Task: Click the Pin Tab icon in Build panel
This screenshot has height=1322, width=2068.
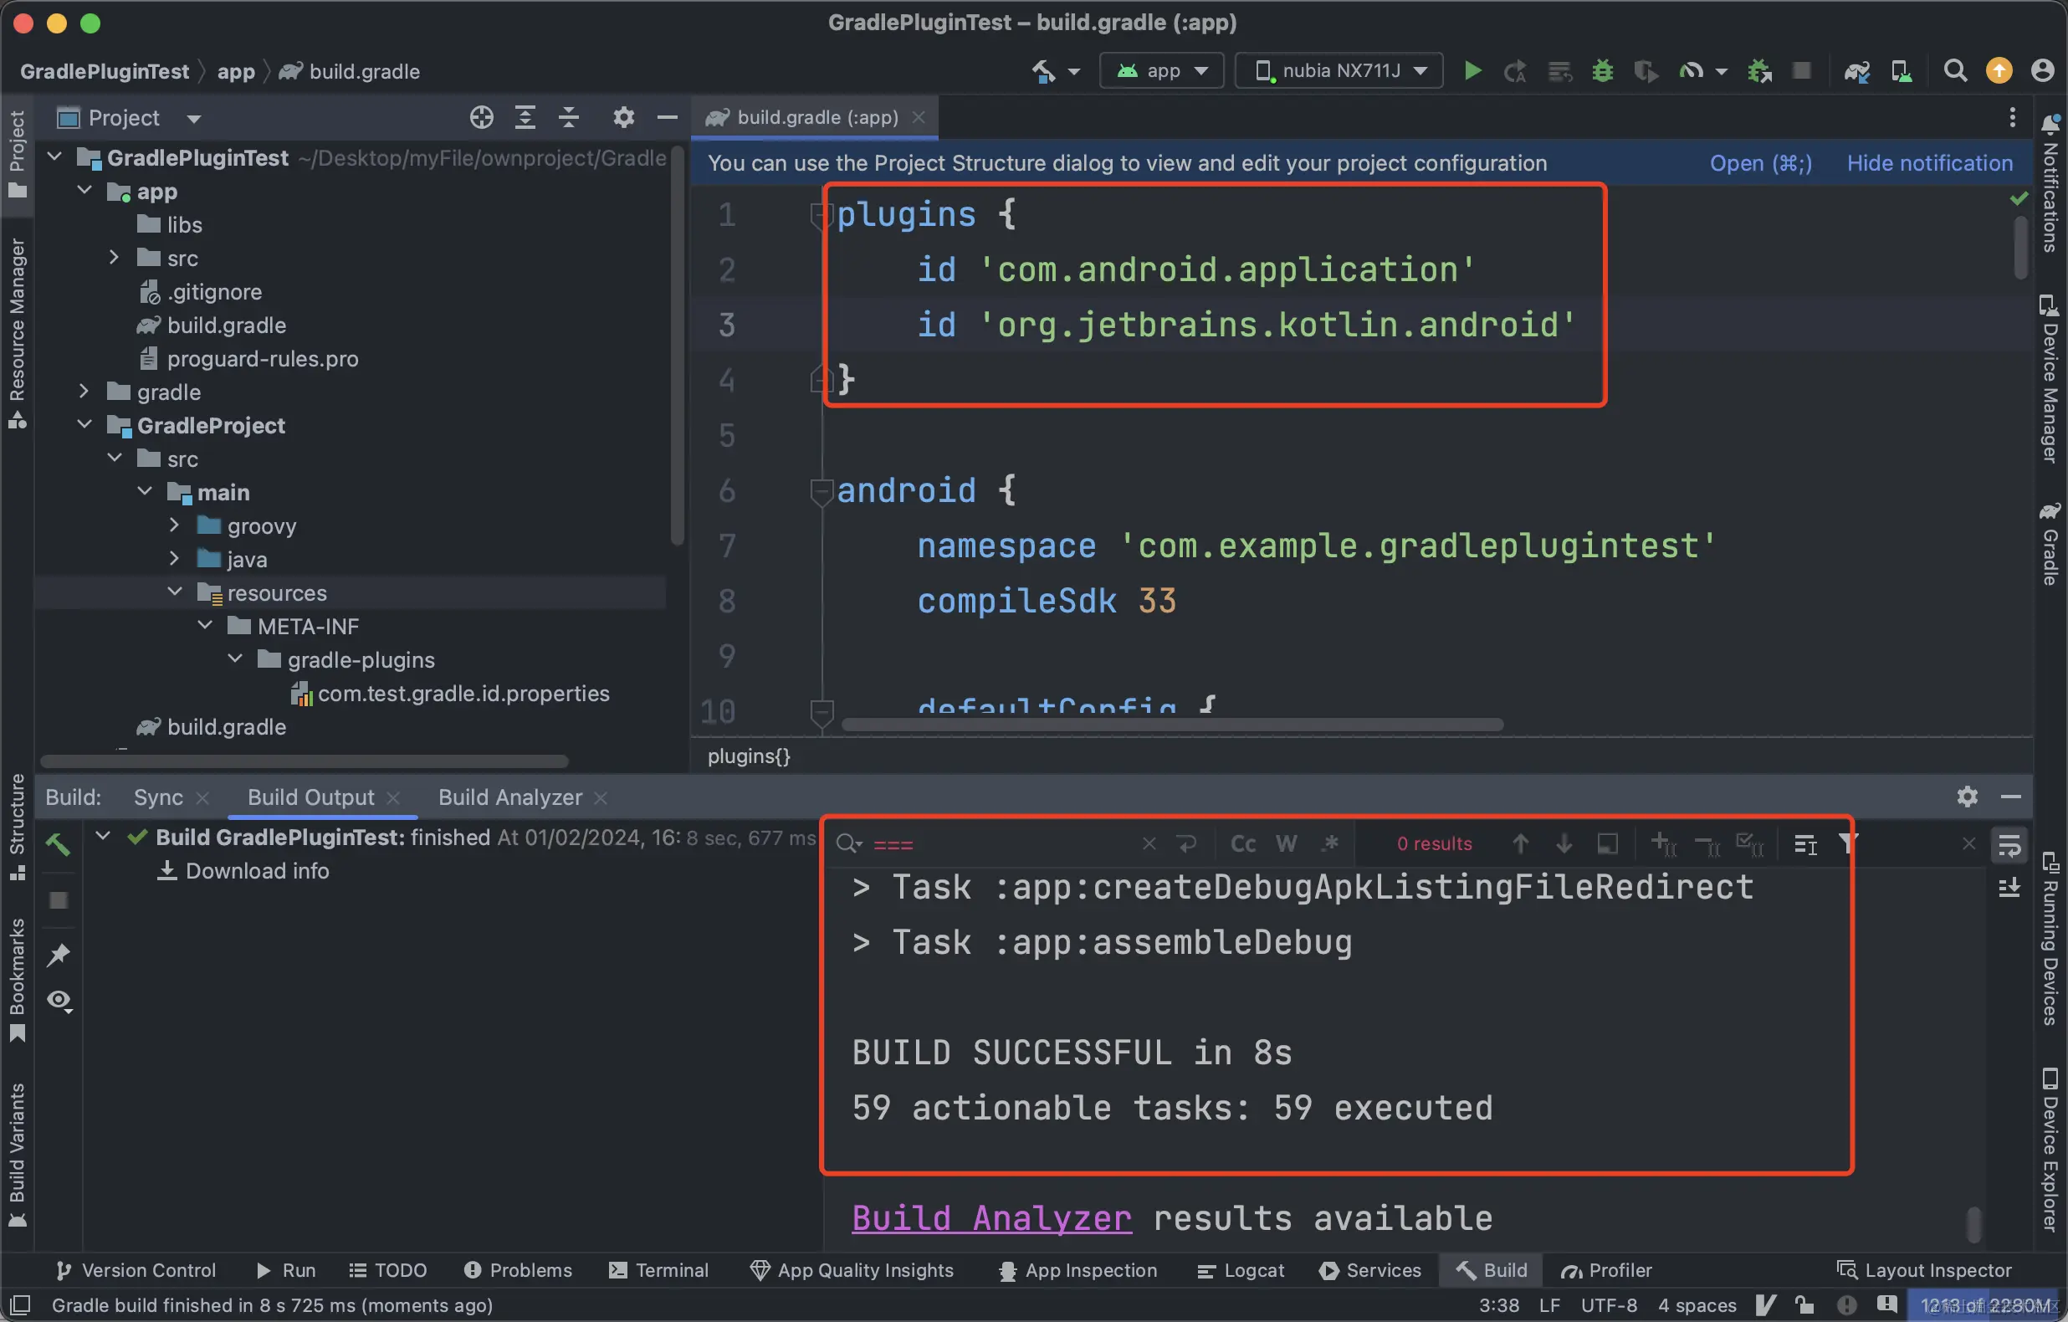Action: pos(59,955)
